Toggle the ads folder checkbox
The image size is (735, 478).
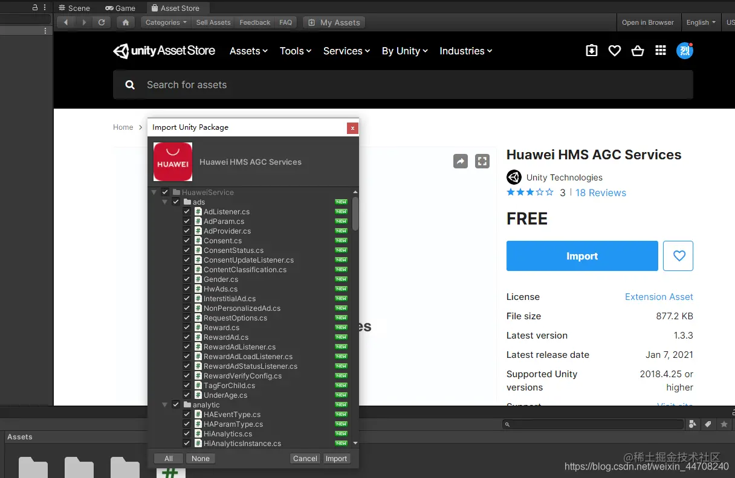(x=176, y=202)
